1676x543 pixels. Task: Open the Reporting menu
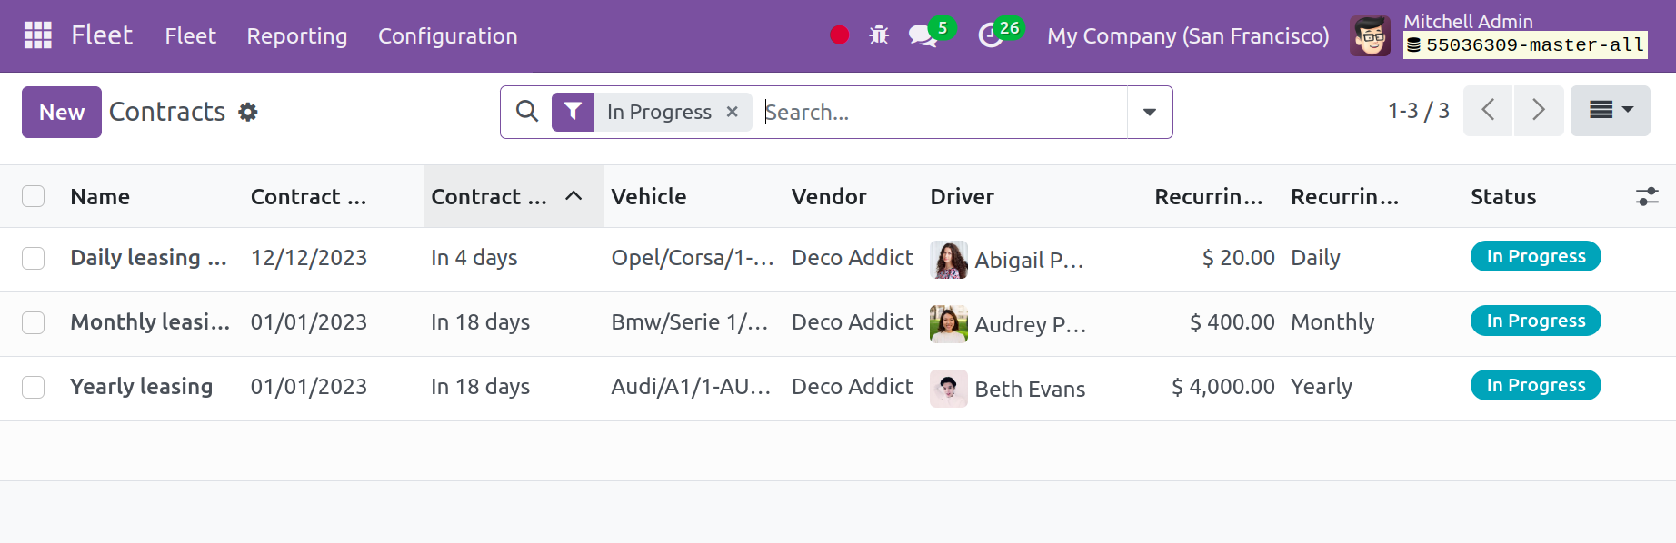297,35
